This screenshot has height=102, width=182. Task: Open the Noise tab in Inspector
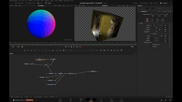(147, 20)
